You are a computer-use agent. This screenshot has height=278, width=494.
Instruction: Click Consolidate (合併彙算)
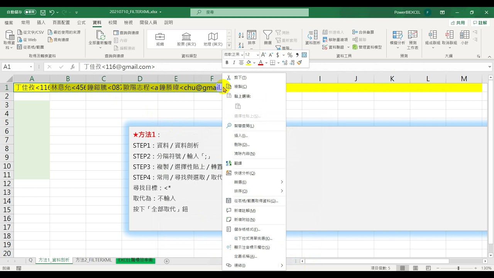pyautogui.click(x=363, y=32)
